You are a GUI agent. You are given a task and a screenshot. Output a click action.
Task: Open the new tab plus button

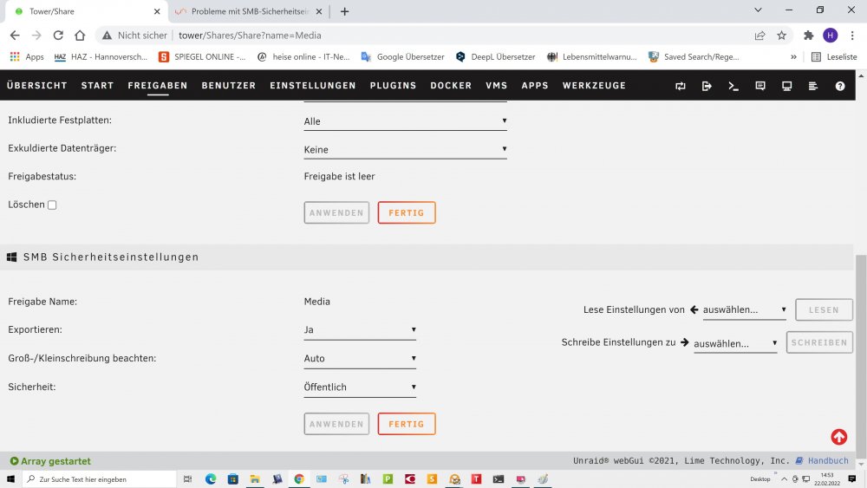click(x=344, y=11)
